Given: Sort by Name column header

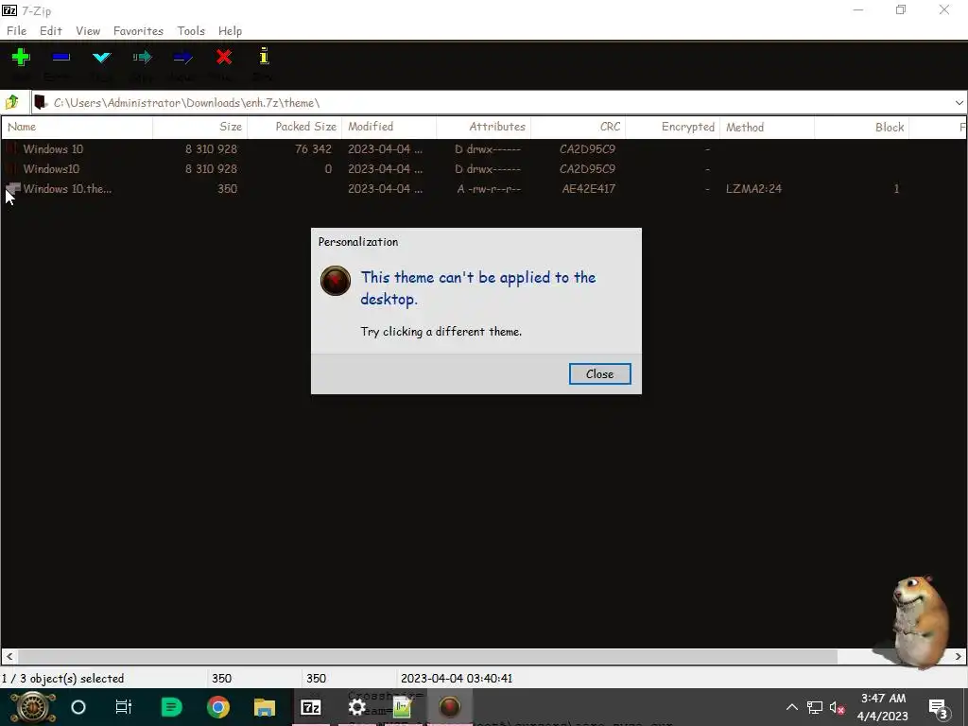Looking at the screenshot, I should coord(78,127).
